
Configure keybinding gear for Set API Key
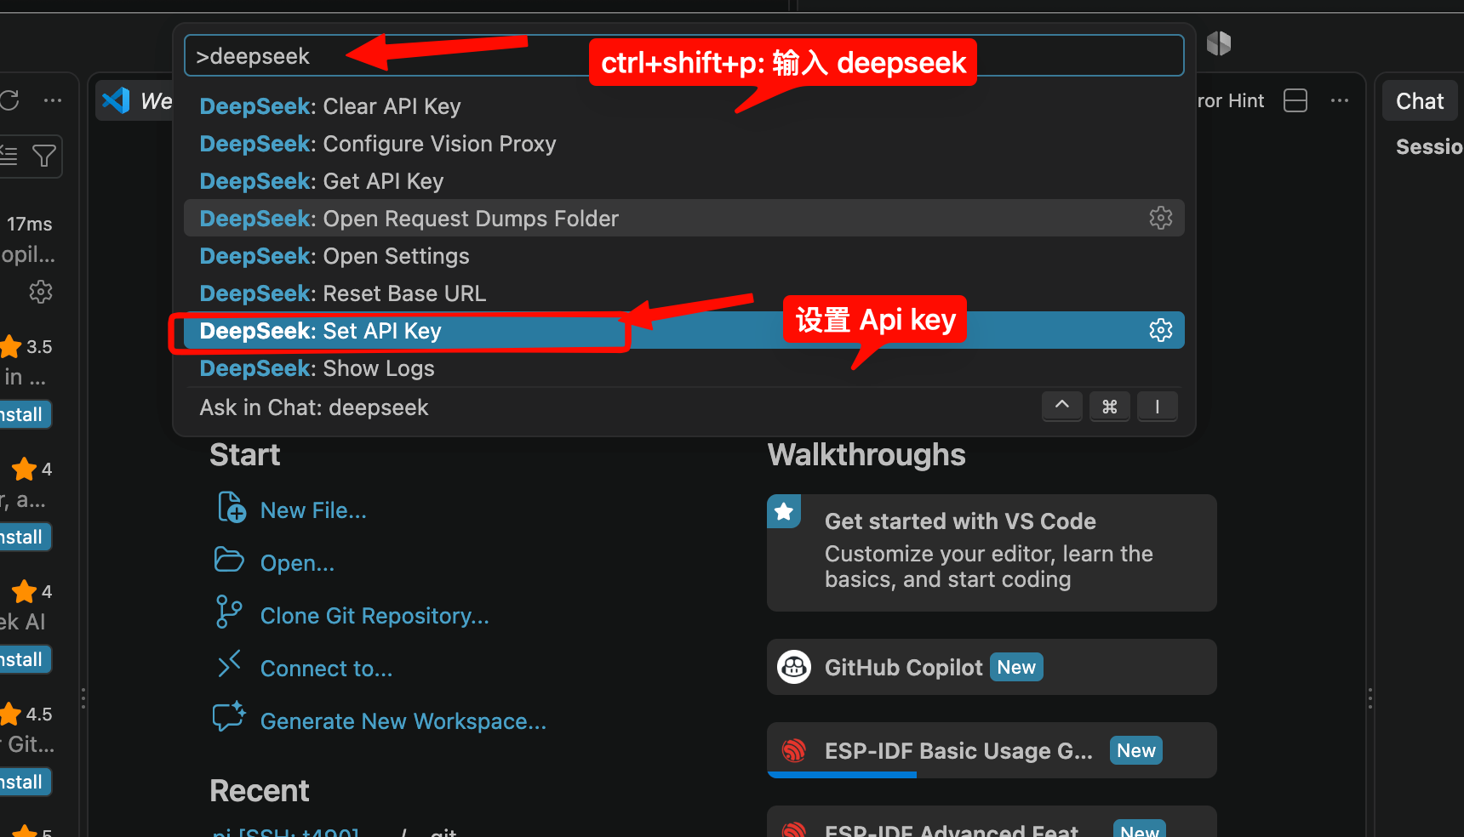point(1161,330)
